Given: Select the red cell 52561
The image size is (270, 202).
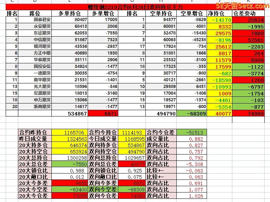Looking at the screenshot, I should [248, 40].
